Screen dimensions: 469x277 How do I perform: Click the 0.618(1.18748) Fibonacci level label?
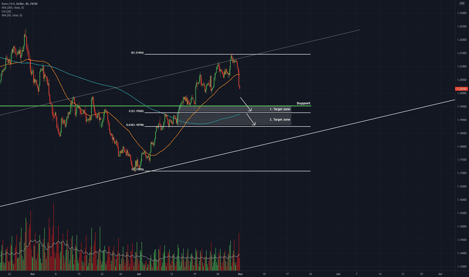click(135, 125)
